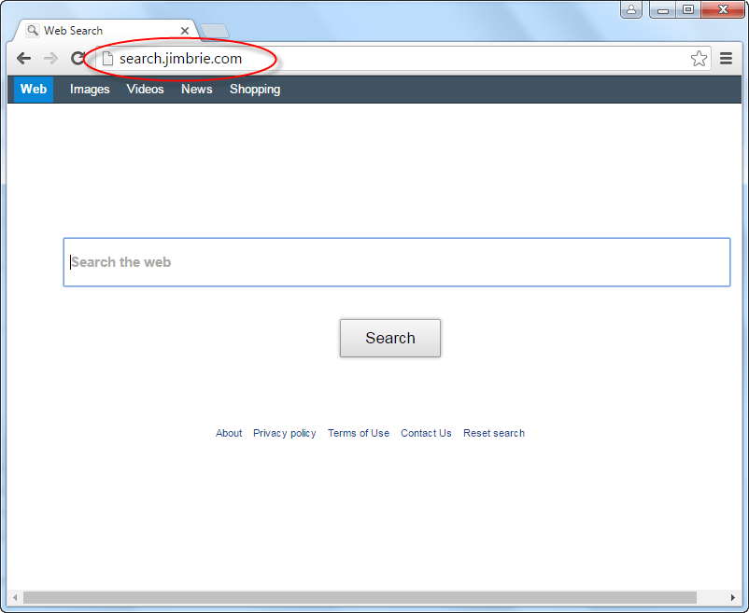The height and width of the screenshot is (613, 749).
Task: Open a new tab with the blank tab button
Action: click(x=215, y=31)
